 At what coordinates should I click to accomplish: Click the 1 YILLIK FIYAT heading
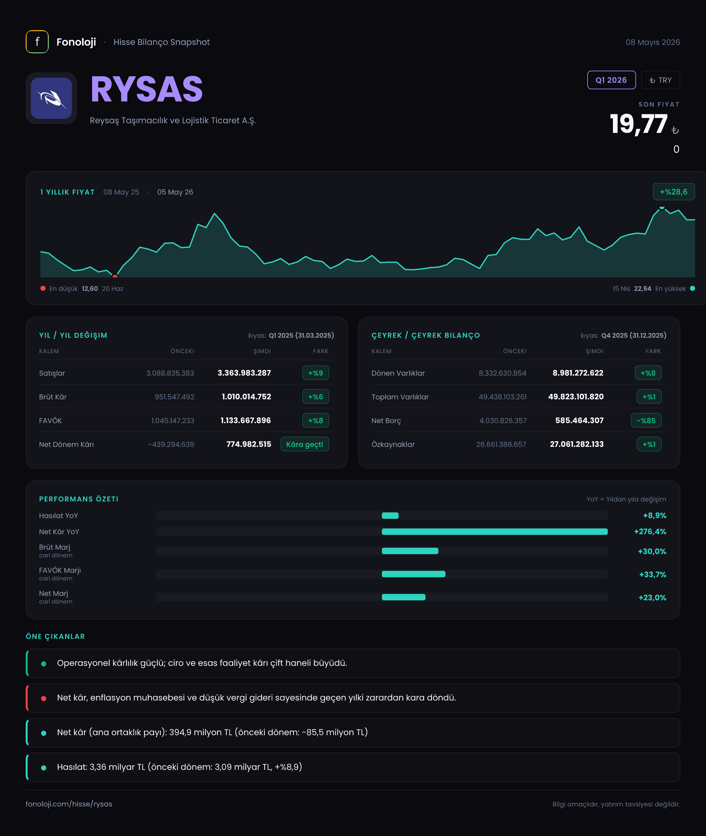pyautogui.click(x=67, y=192)
